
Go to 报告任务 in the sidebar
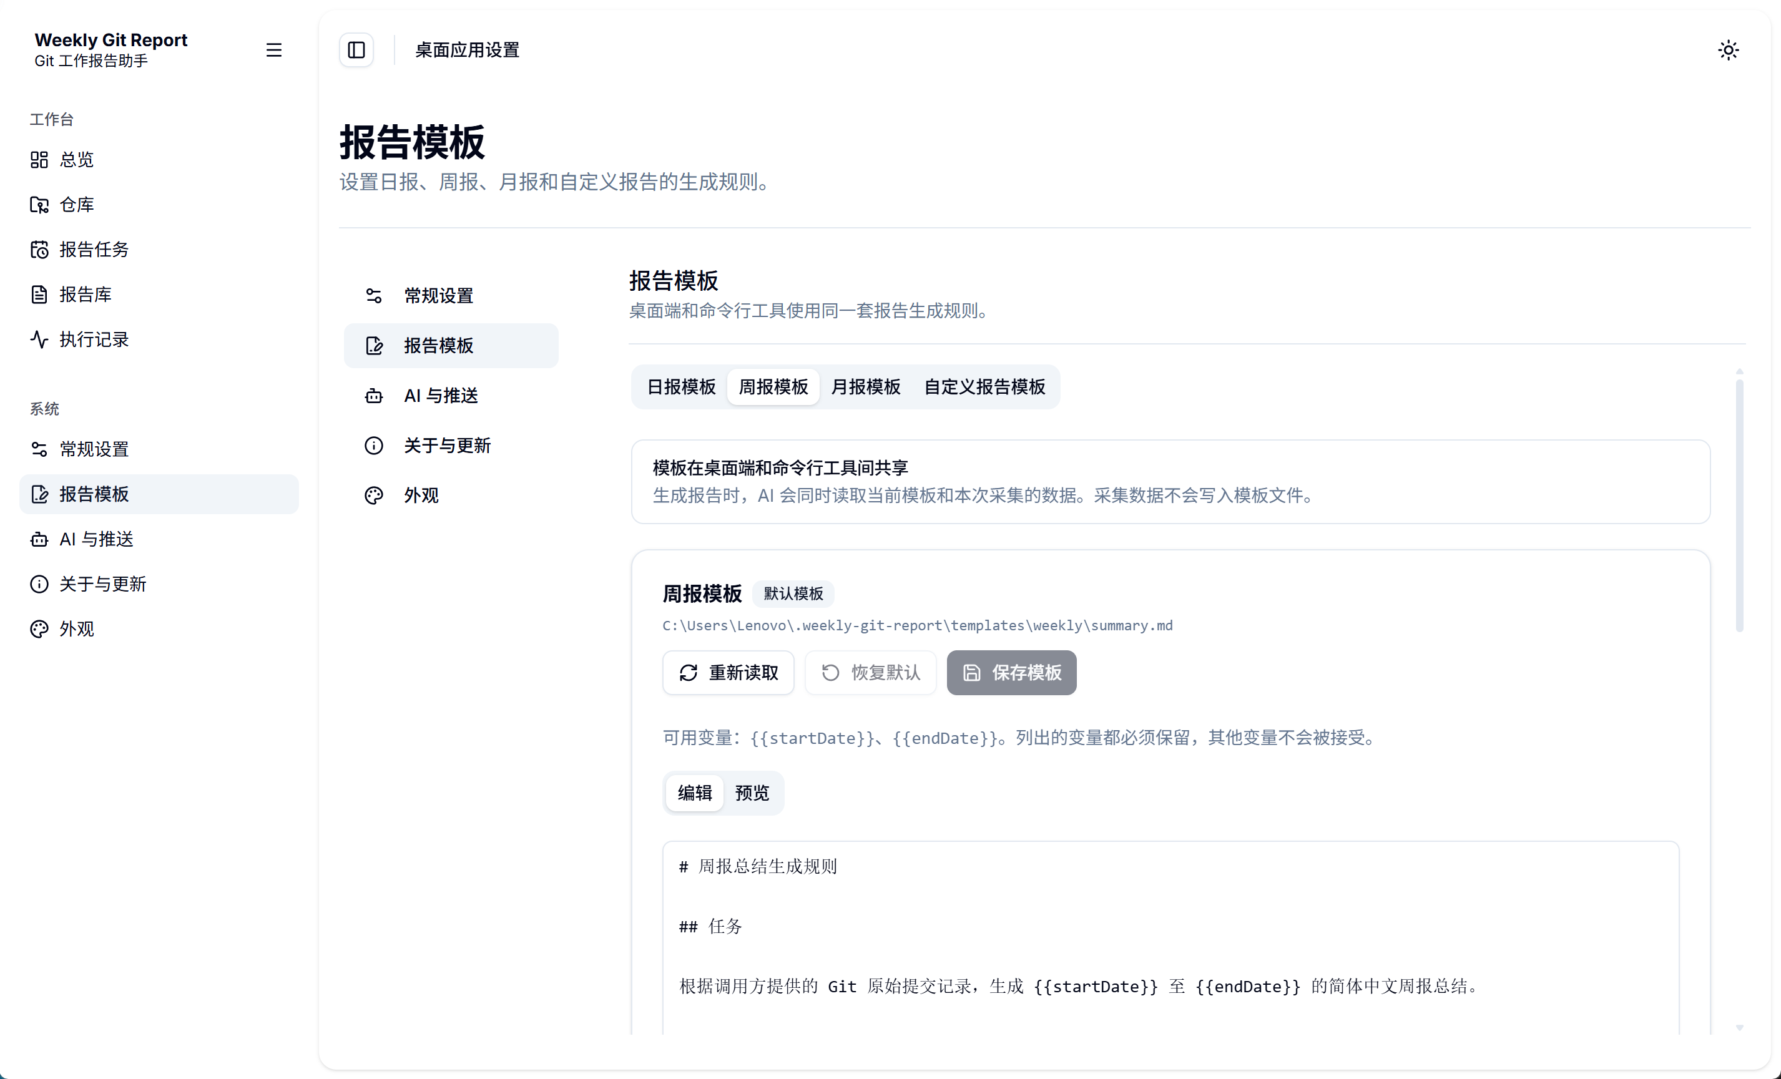pyautogui.click(x=159, y=250)
